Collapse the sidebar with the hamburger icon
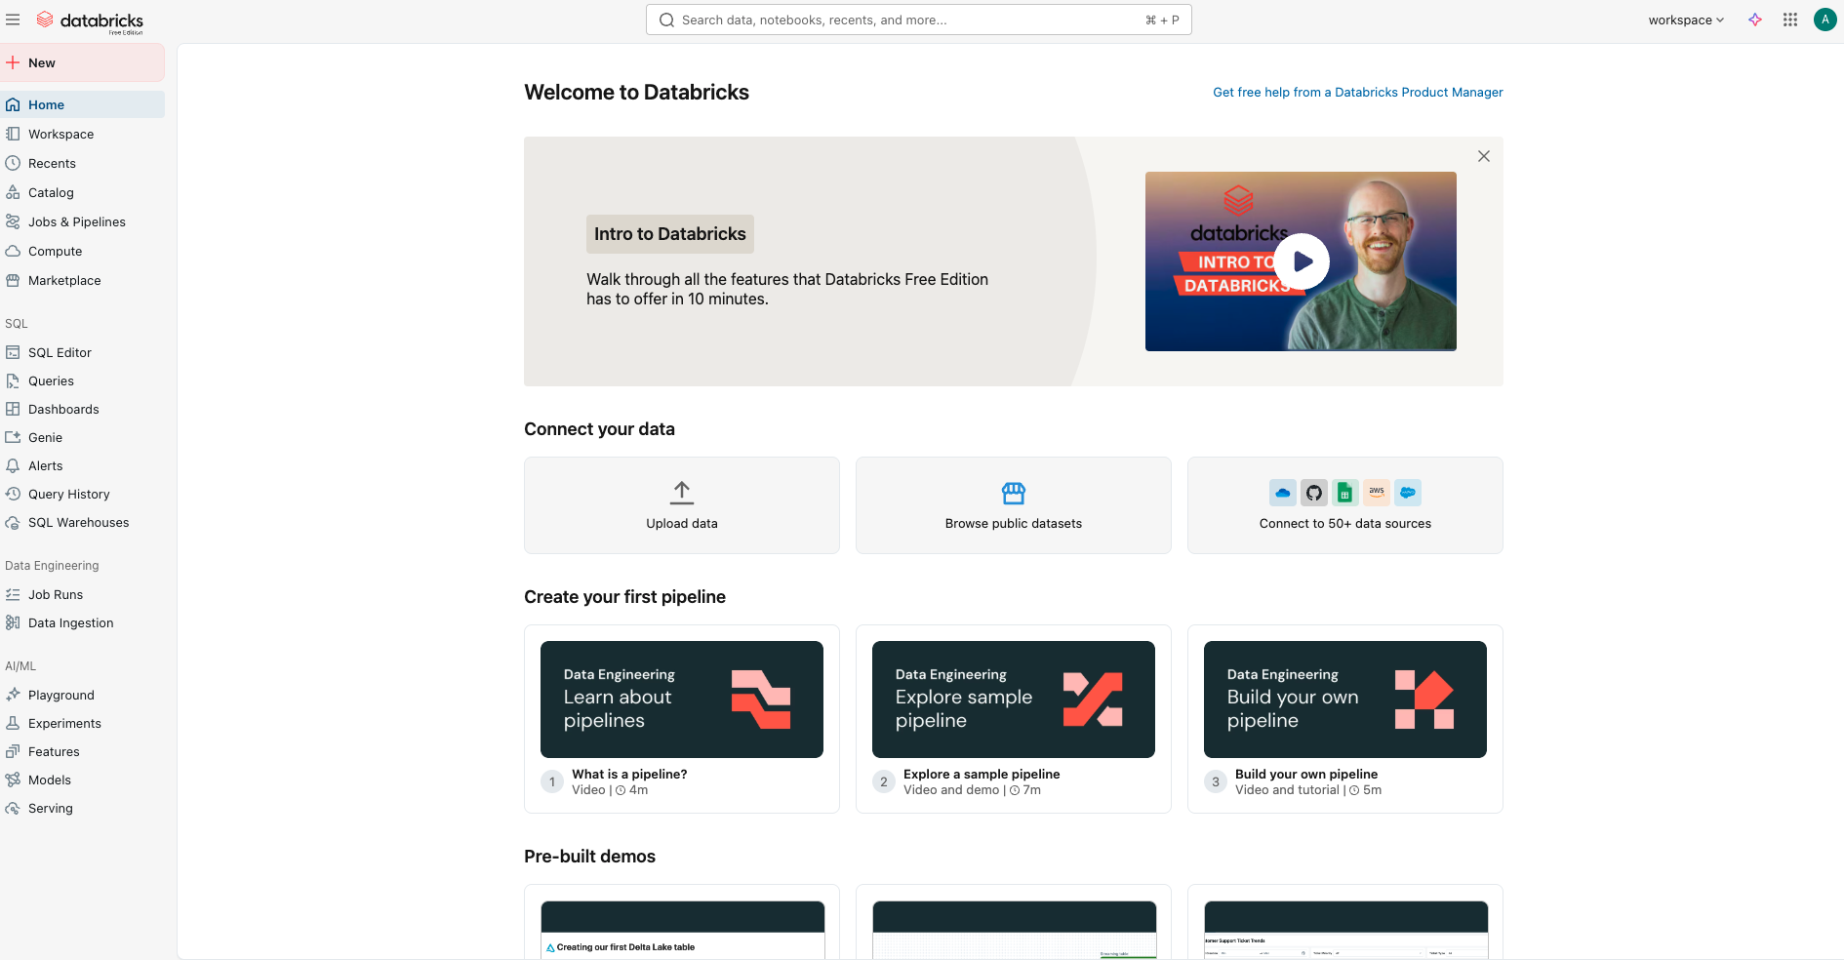1844x960 pixels. (x=14, y=20)
